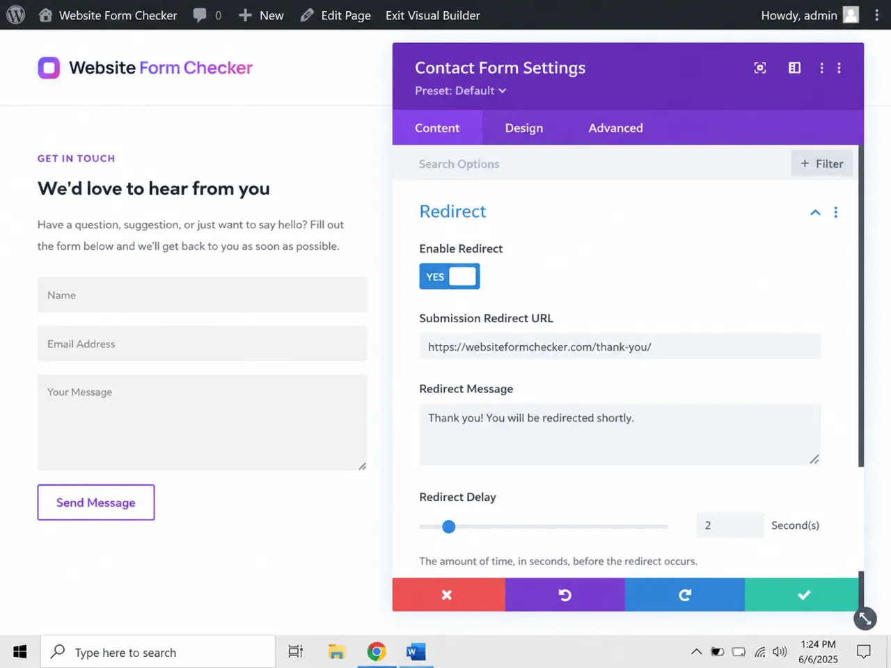Show hidden tray icons with the chevron

click(696, 652)
